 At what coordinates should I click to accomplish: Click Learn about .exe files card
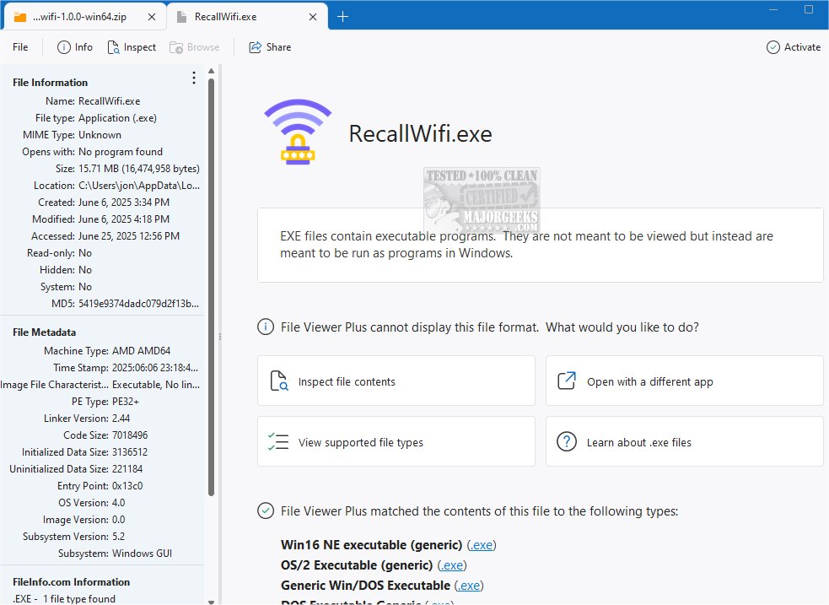(684, 441)
